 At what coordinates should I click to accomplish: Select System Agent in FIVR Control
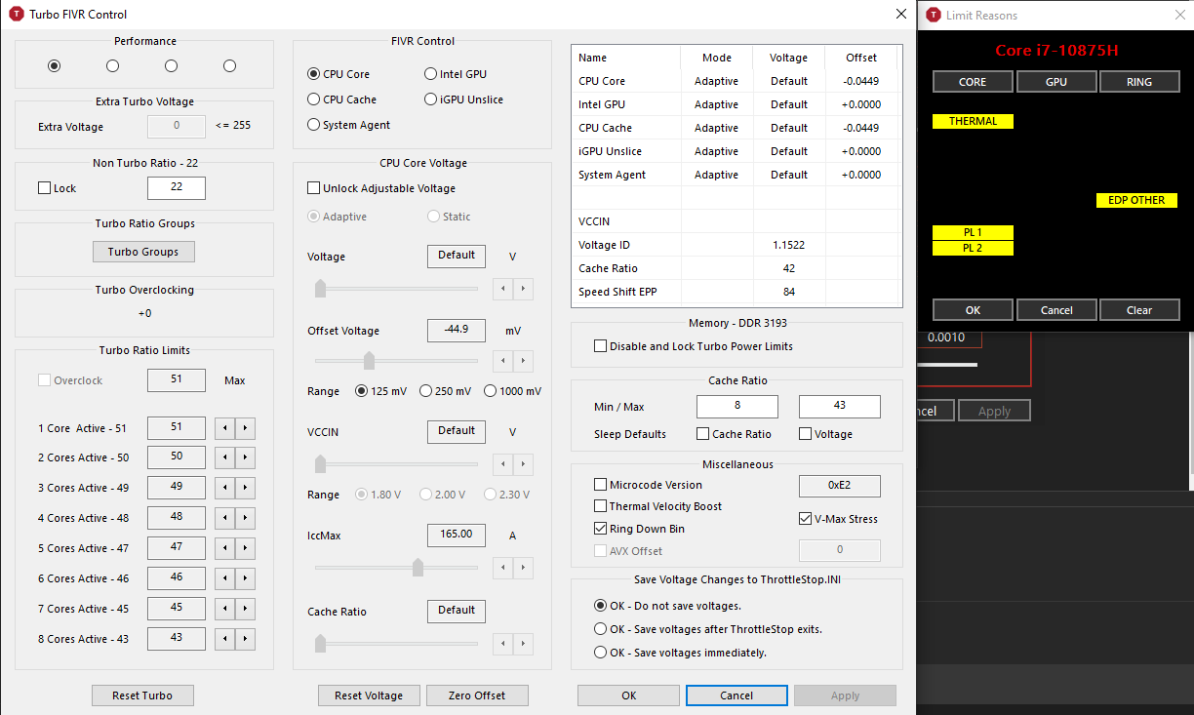point(349,125)
